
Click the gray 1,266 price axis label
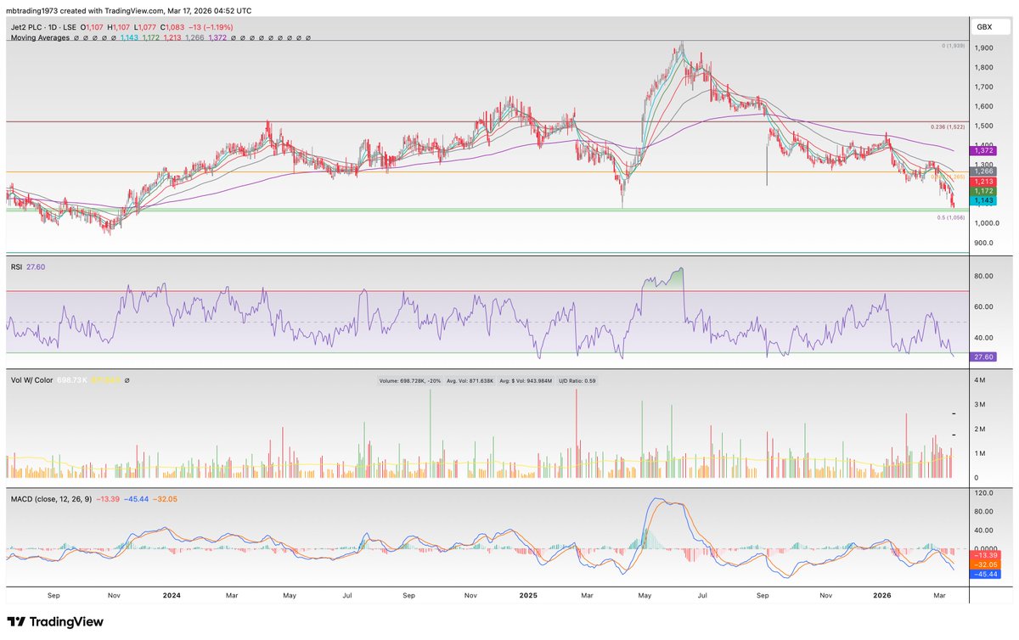click(984, 171)
